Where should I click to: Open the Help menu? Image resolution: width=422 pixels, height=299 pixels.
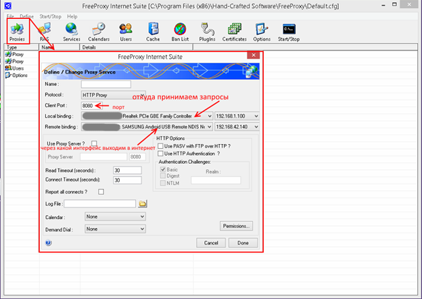pyautogui.click(x=72, y=16)
